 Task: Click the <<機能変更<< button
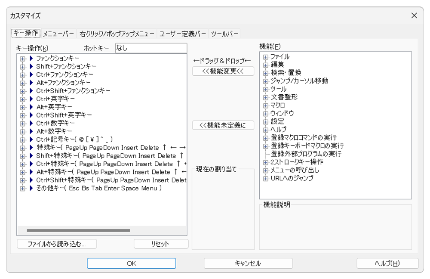[x=223, y=71]
